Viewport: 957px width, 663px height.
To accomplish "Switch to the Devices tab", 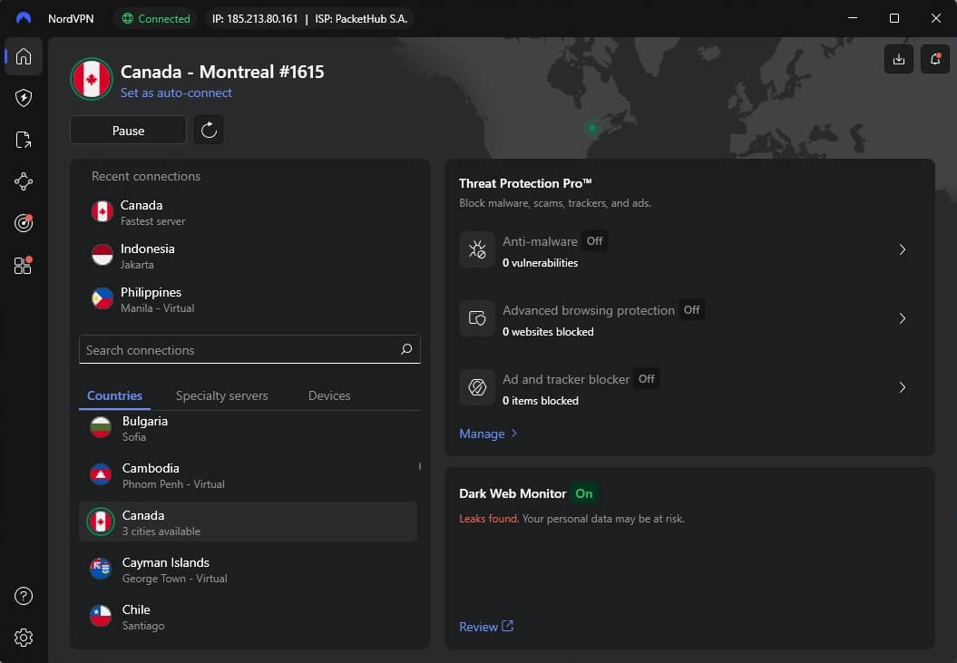I will click(x=328, y=395).
